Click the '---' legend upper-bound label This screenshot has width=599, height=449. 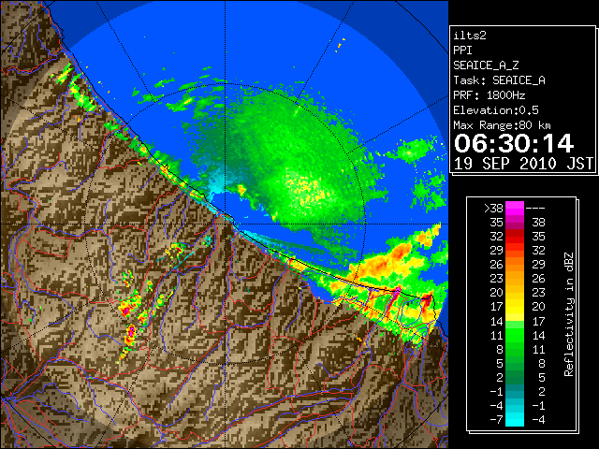[535, 208]
